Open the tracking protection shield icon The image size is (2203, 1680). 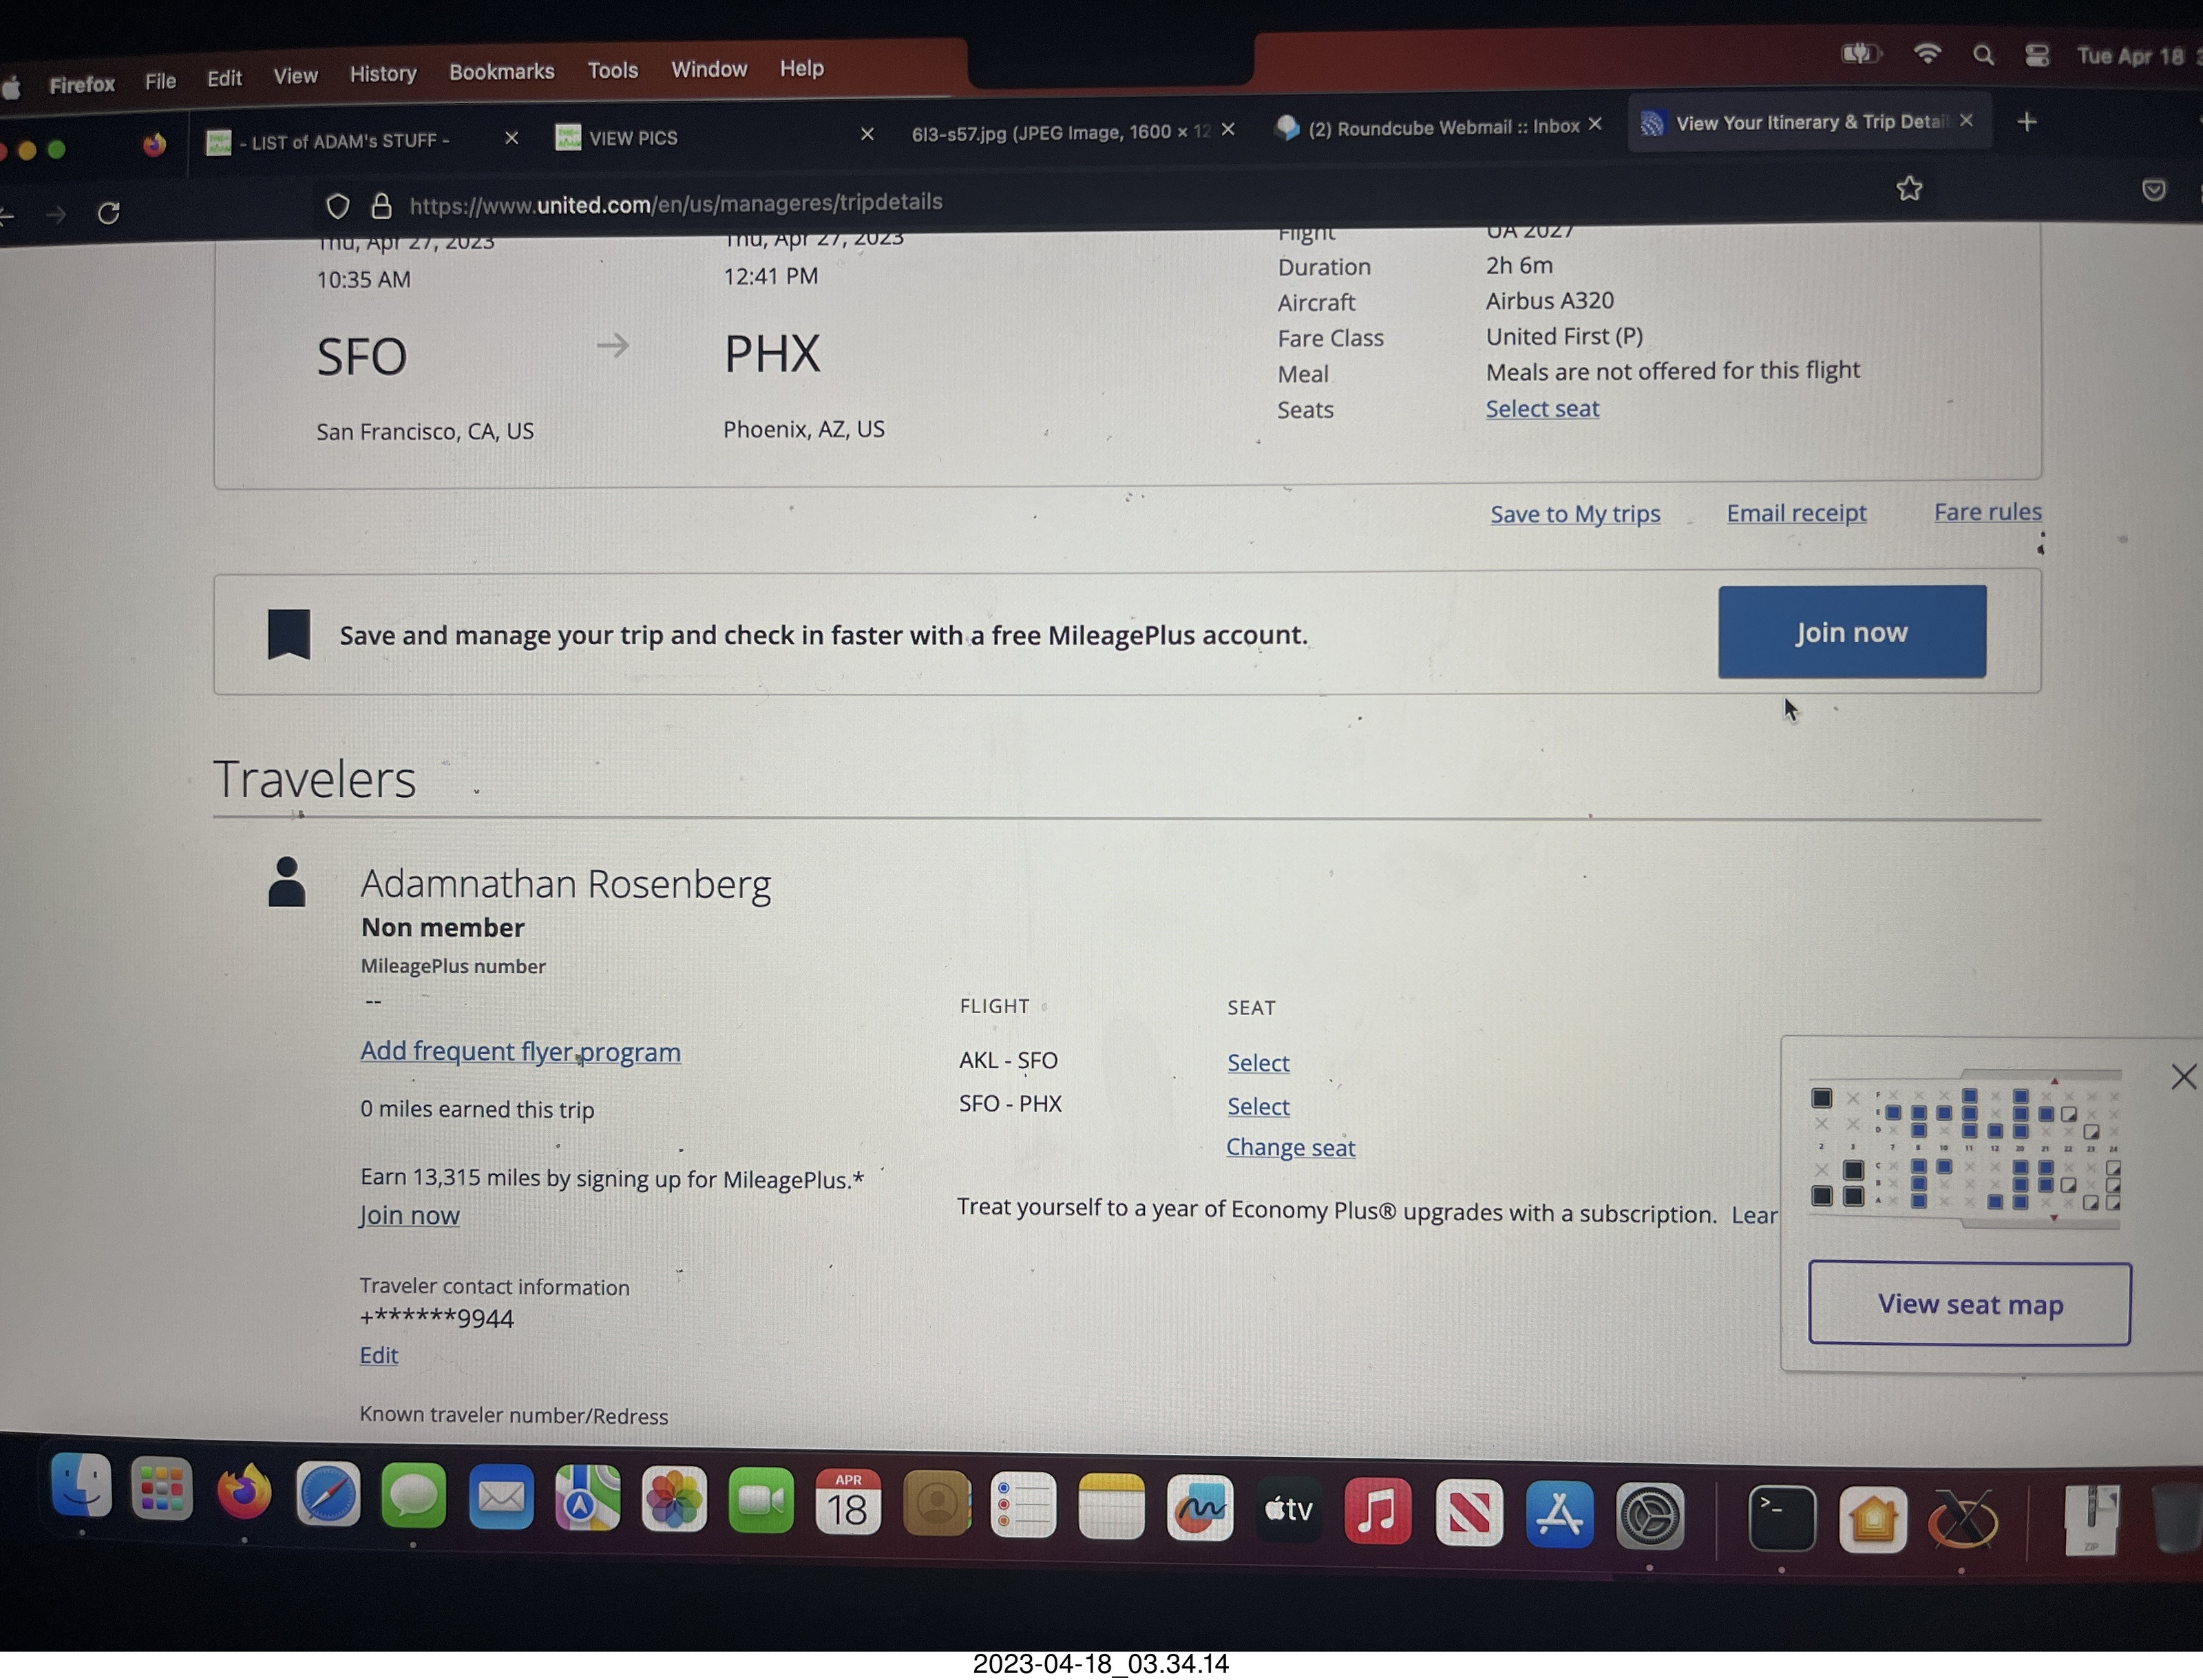(x=338, y=207)
